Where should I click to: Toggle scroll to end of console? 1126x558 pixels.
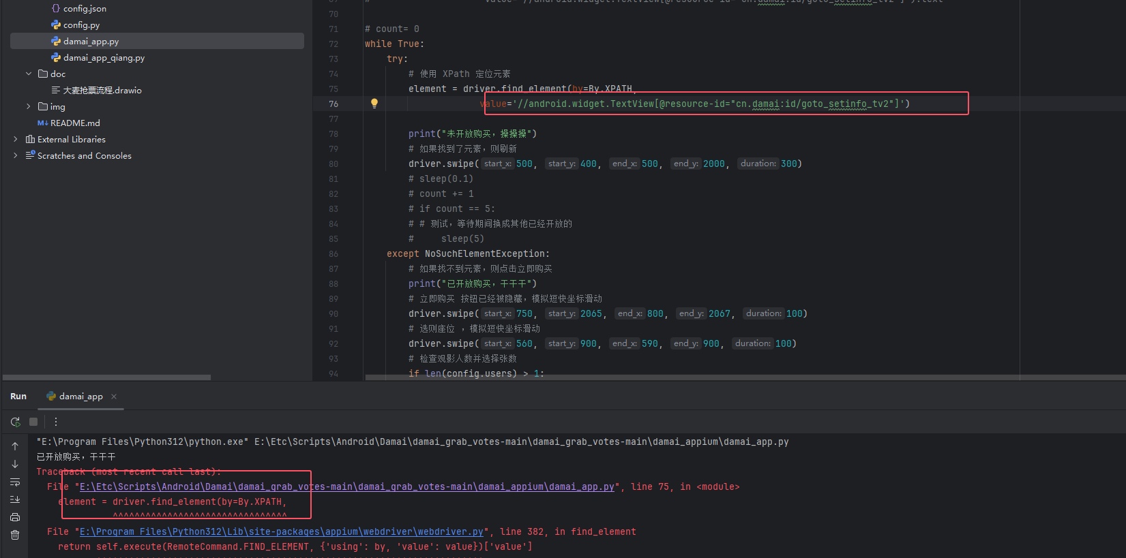point(15,499)
